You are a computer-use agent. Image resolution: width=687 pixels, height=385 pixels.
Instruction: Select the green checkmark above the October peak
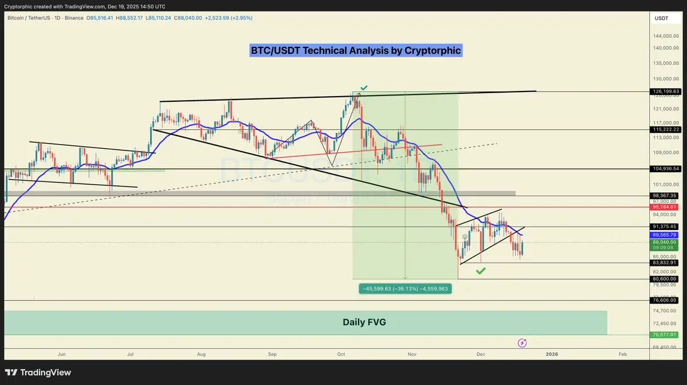click(x=364, y=88)
